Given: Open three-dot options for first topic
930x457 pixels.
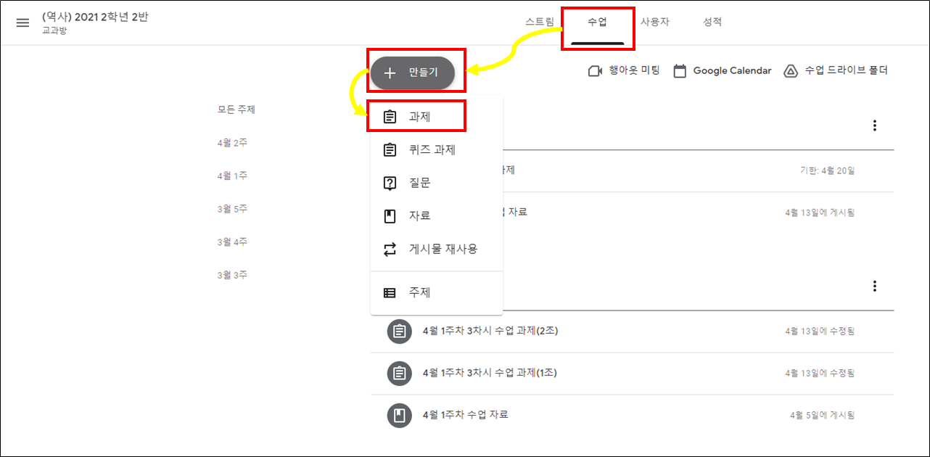Looking at the screenshot, I should (x=875, y=125).
